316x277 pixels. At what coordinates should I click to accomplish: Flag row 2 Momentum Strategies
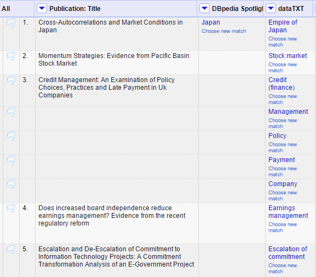pos(11,56)
